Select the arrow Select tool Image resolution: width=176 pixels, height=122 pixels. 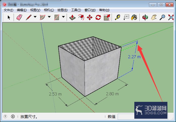(x=9, y=17)
